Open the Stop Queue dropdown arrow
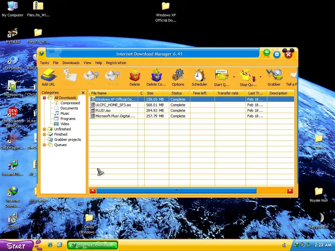 coord(260,77)
